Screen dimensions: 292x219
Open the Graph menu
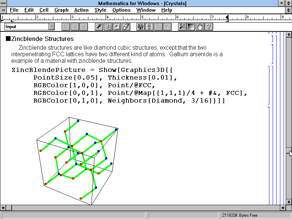tap(61, 10)
